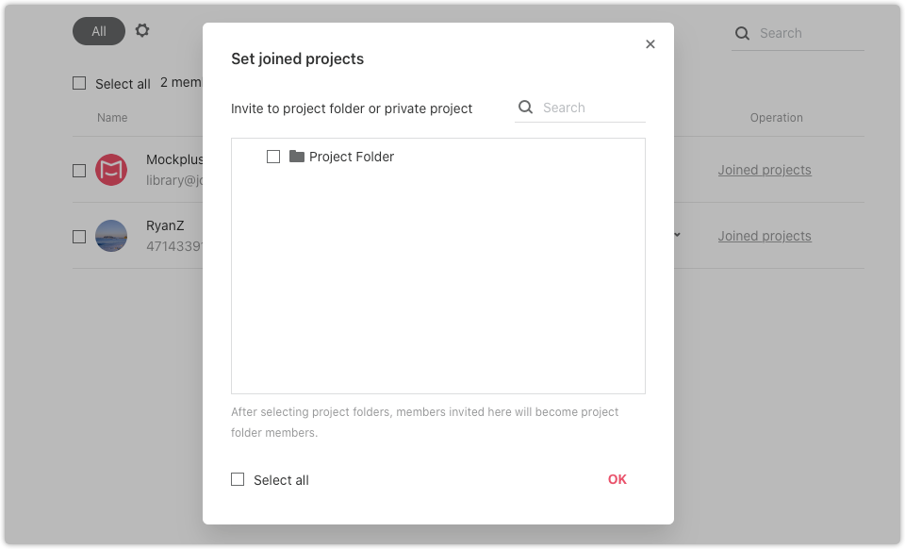Click the magnifier icon in dialog search
Screen dimensions: 905x549
525,107
